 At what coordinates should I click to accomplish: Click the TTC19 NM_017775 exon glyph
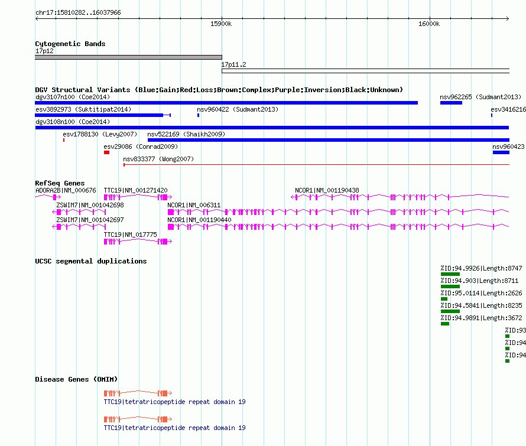[x=138, y=242]
